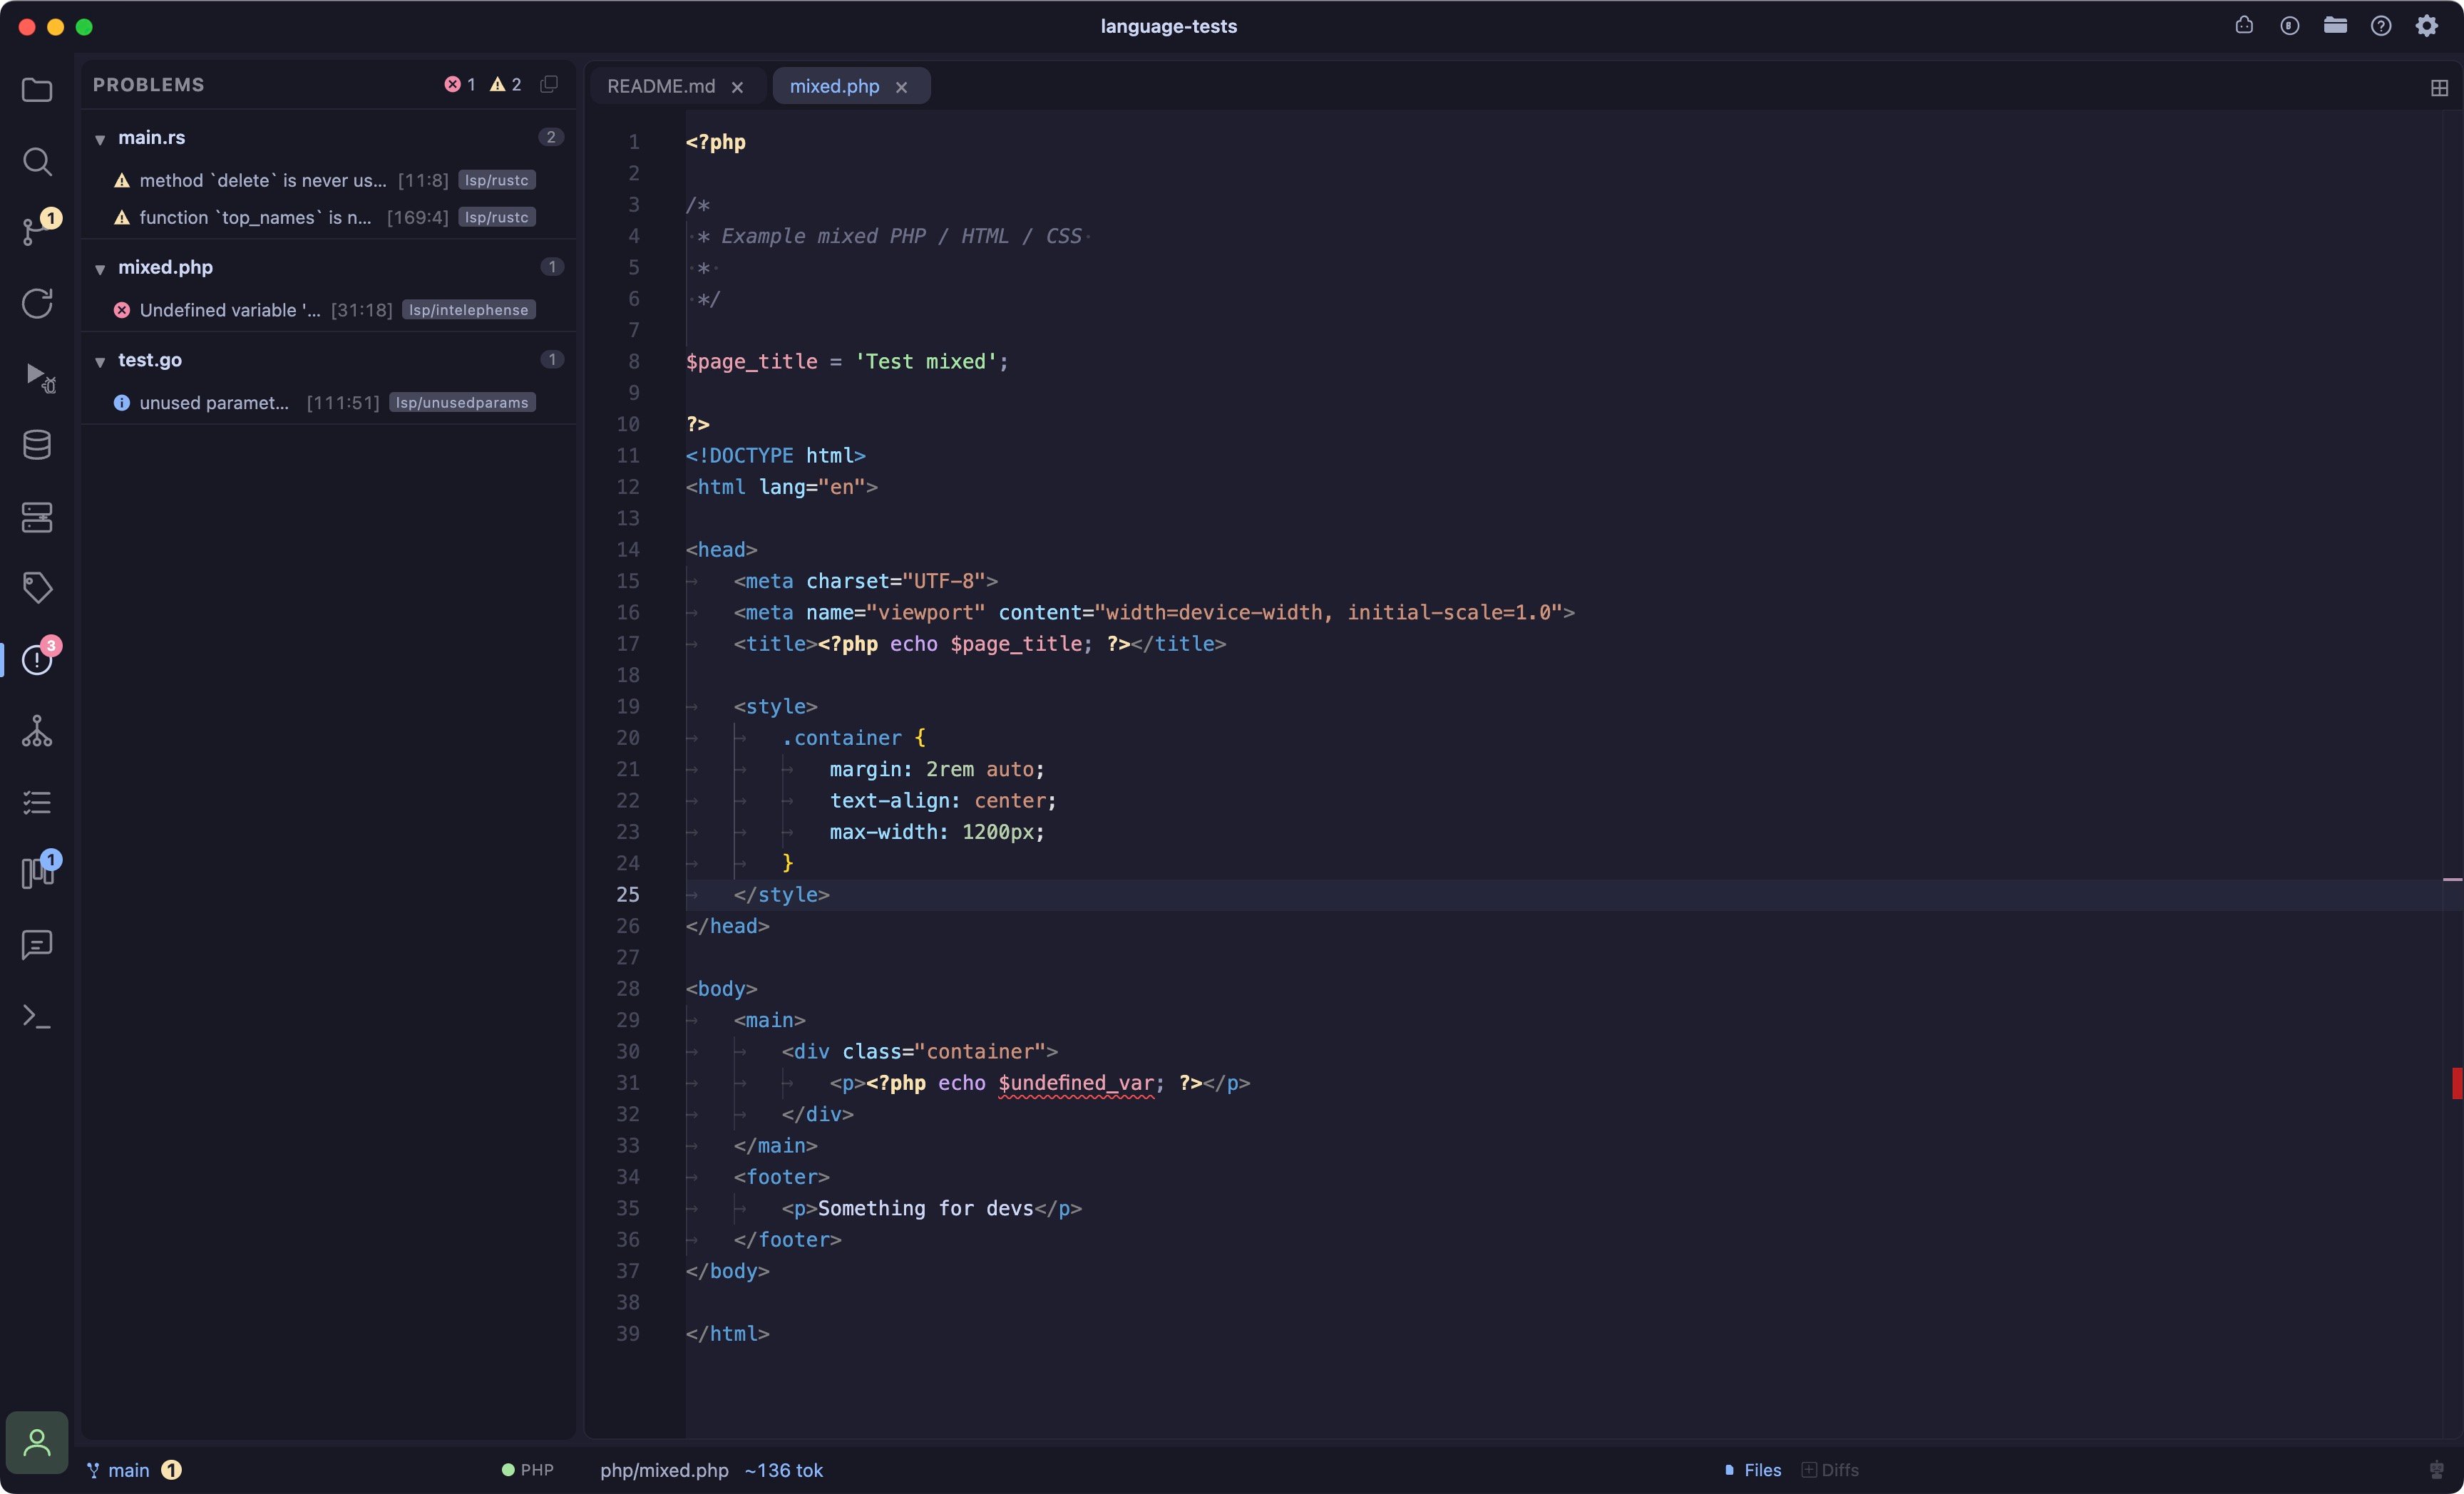
Task: Collapse the main.rs problems group
Action: 100,139
